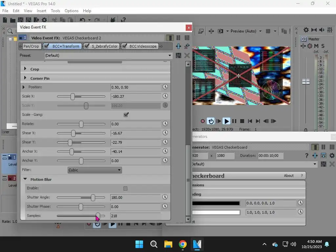Click About button in Checkerboard generator
Viewport: 336px width, 252px height.
(289, 176)
